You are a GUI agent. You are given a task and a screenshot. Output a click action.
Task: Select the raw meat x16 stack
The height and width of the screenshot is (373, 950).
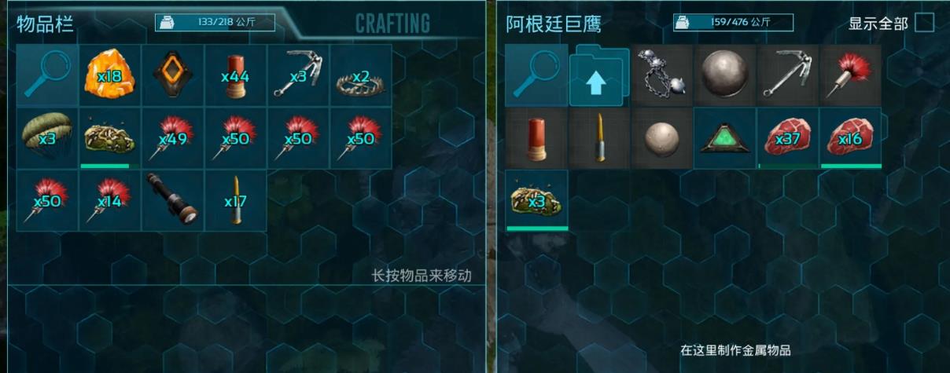click(851, 138)
